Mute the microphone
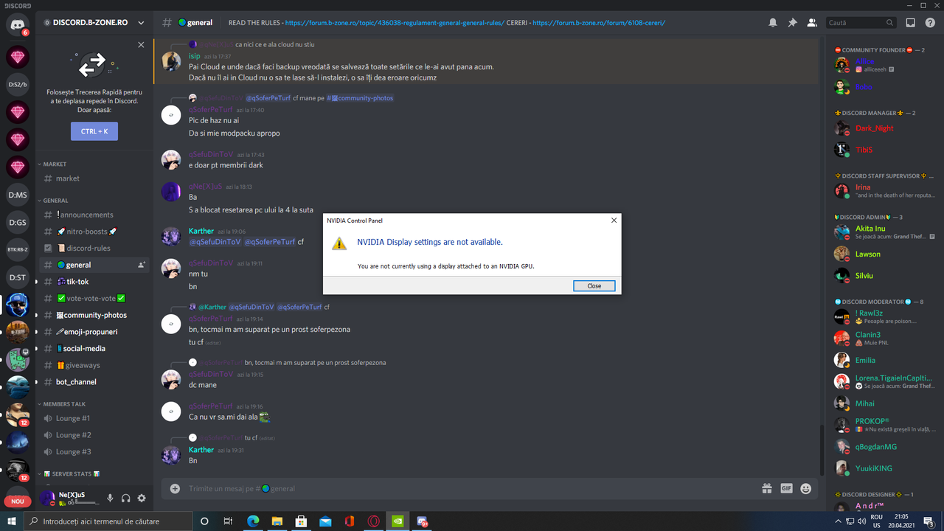 (x=110, y=498)
